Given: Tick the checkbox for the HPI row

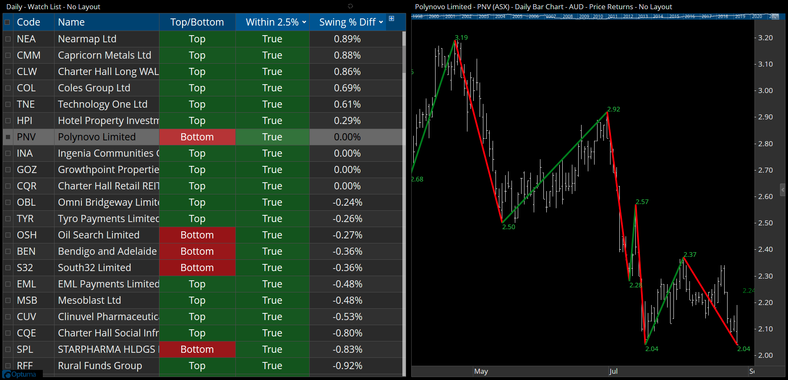Looking at the screenshot, I should tap(8, 121).
